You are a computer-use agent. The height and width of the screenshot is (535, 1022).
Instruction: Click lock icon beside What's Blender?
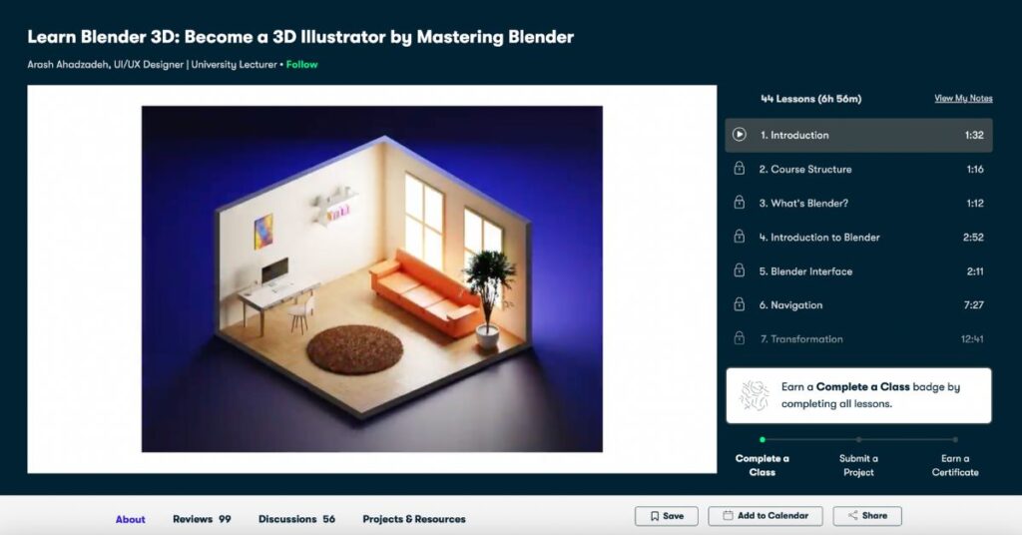[740, 203]
